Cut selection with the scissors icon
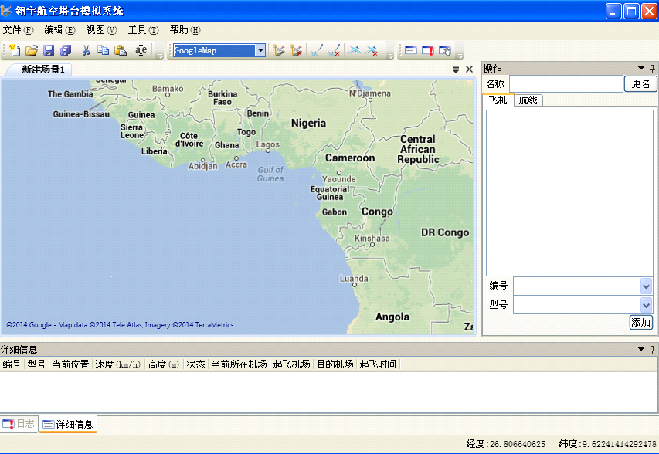 click(87, 50)
